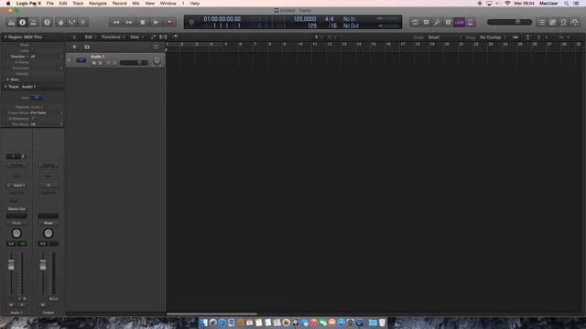Click the Output channel Read automation button
This screenshot has height=329, width=586.
point(49,223)
